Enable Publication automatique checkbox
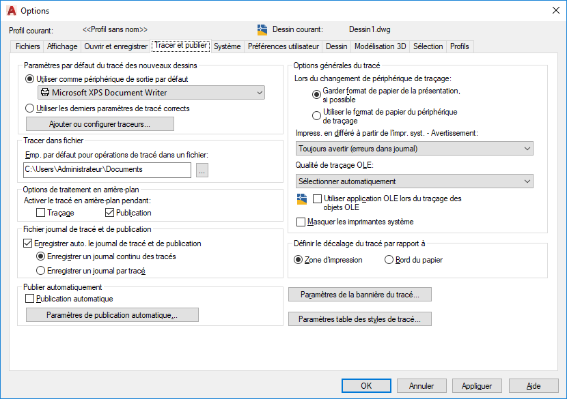The image size is (567, 399). (29, 299)
